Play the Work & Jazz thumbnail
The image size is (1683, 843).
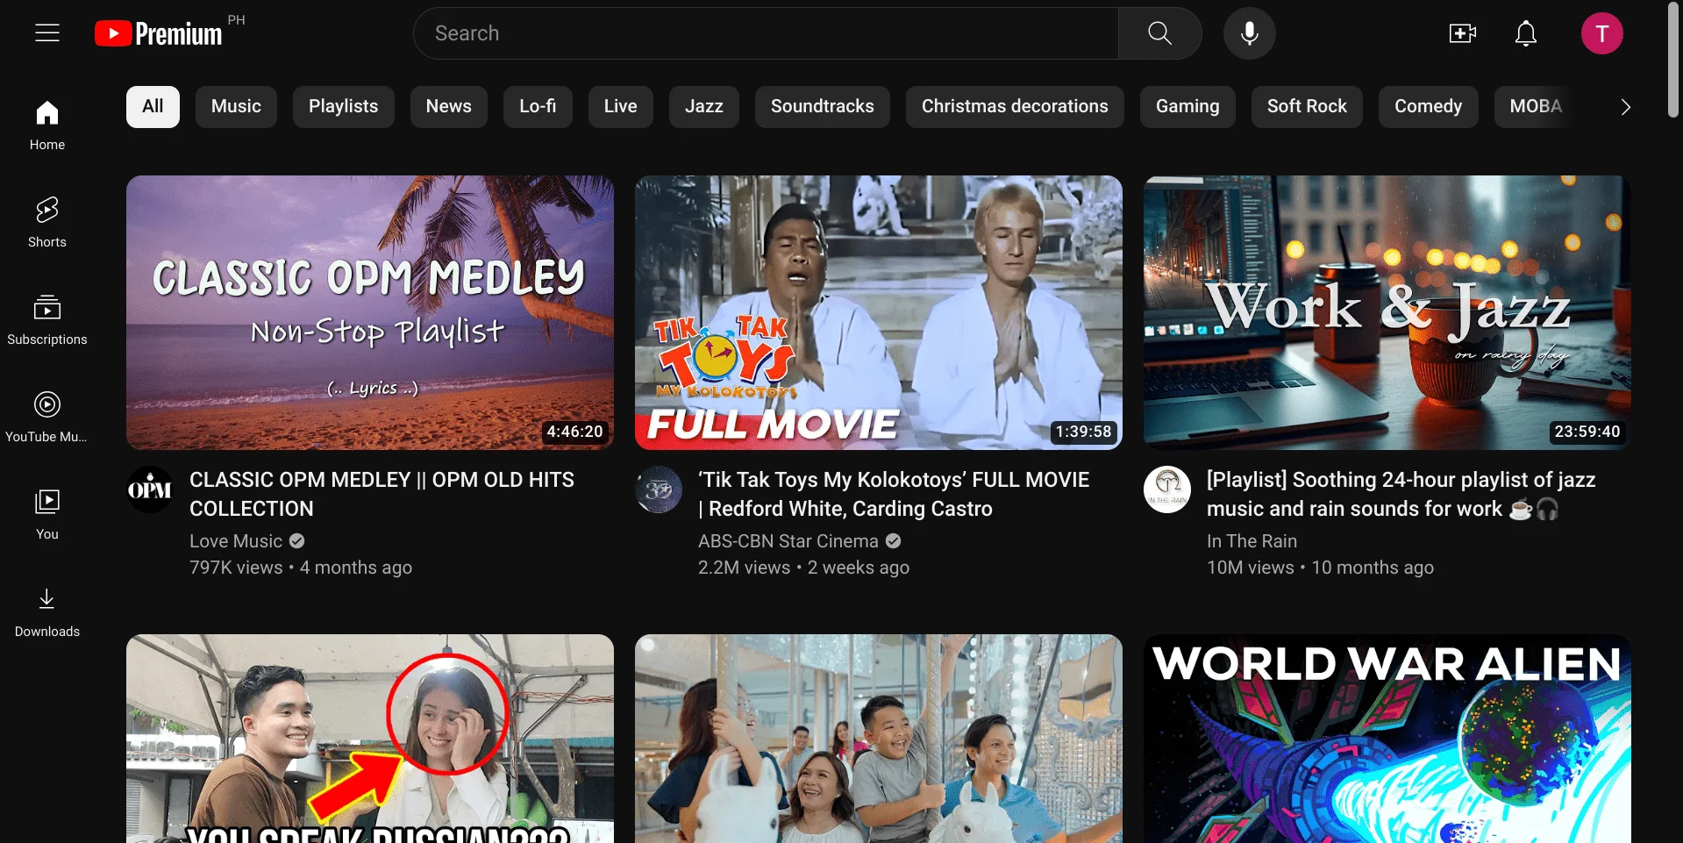[1387, 312]
